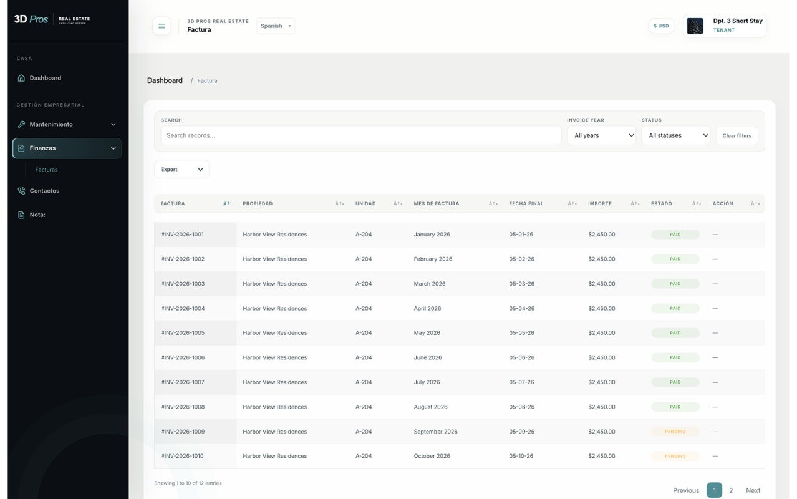Open the Invoice Year dropdown
Image resolution: width=797 pixels, height=499 pixels.
[x=601, y=135]
